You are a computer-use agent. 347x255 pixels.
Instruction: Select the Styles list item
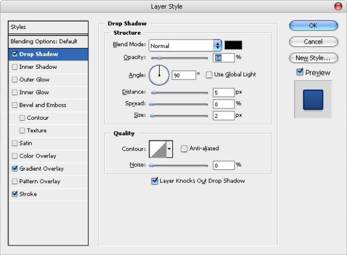click(x=48, y=27)
